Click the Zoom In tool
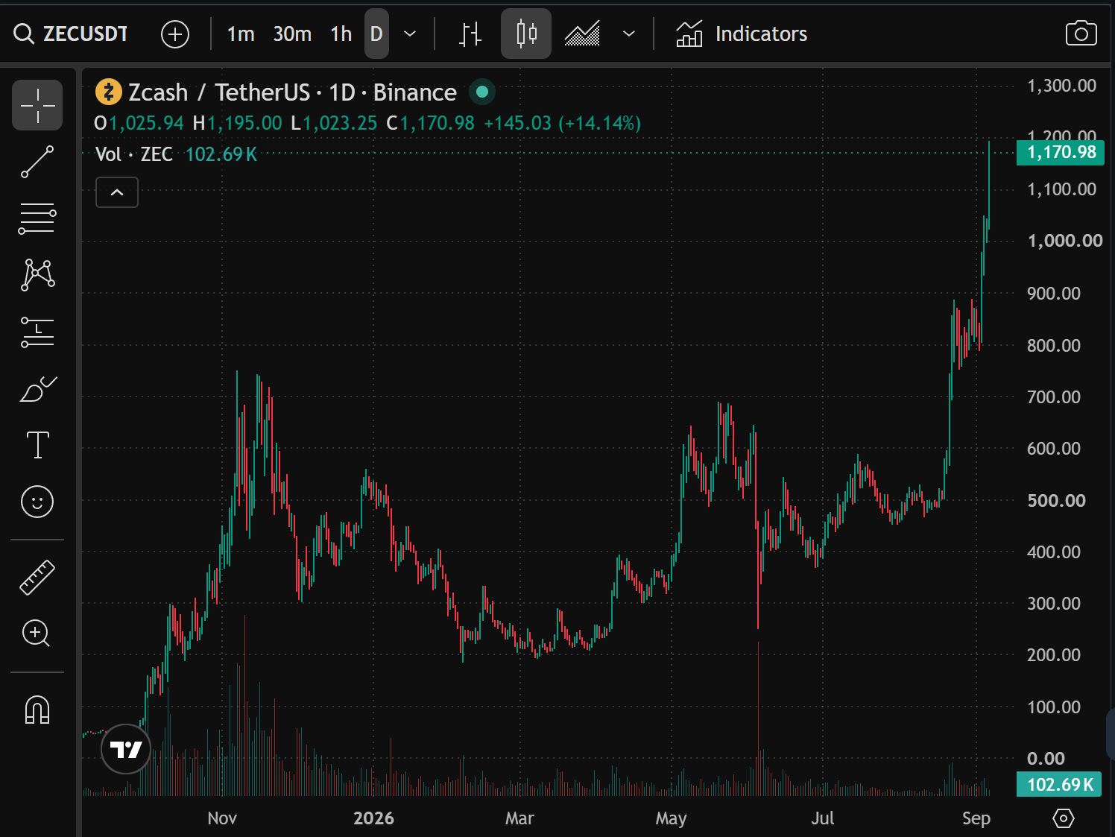 [x=37, y=634]
